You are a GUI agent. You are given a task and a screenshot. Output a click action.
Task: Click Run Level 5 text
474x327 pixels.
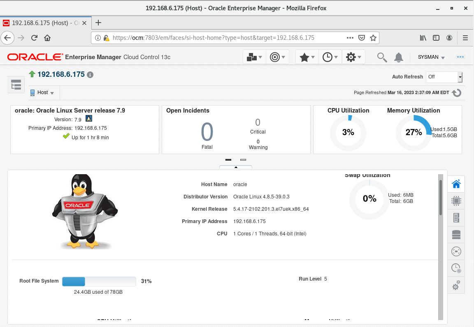coord(313,279)
